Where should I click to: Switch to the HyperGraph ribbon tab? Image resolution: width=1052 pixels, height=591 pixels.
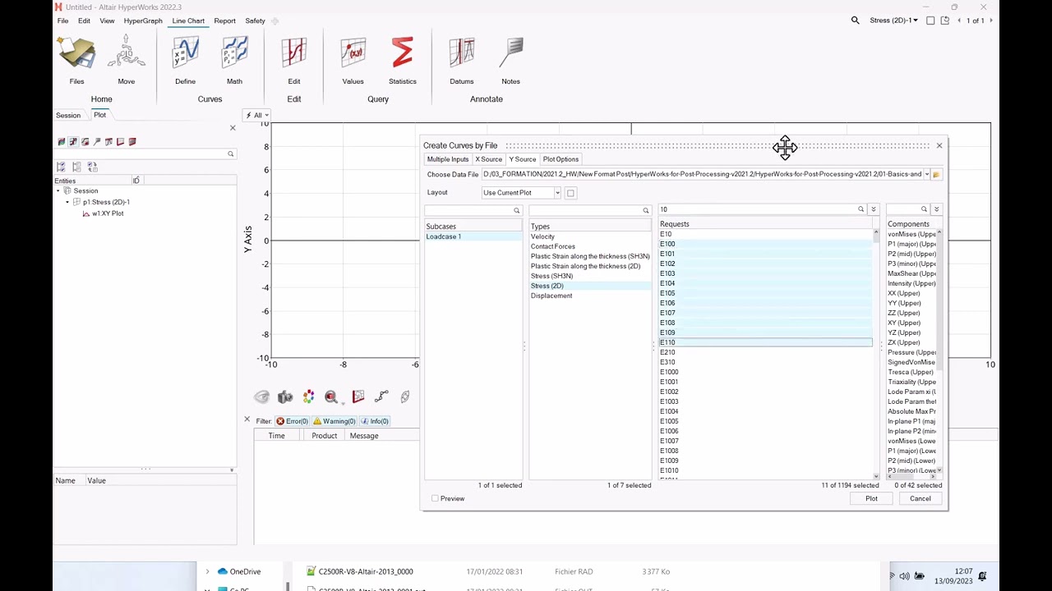[143, 21]
